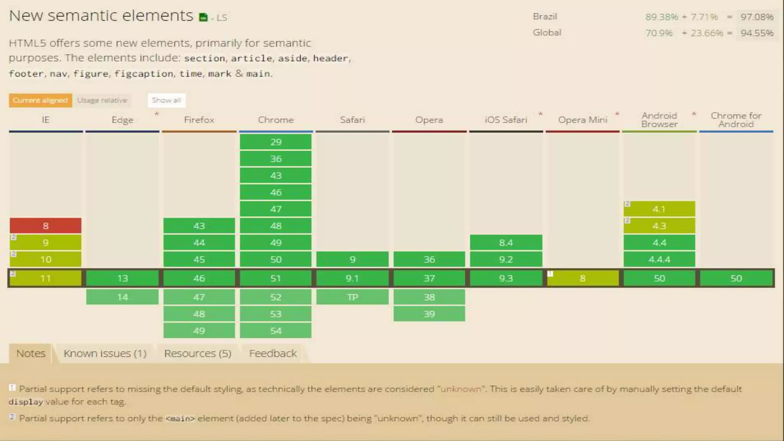The width and height of the screenshot is (784, 441).
Task: Open the Resources (5) tab
Action: pos(198,353)
